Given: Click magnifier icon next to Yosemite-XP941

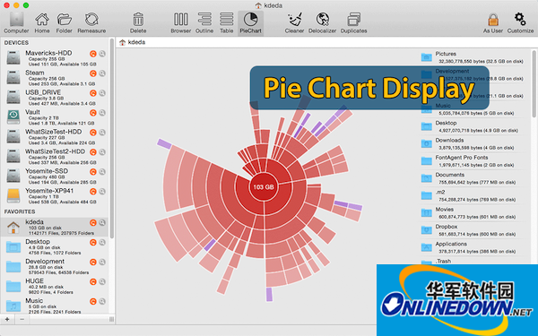Looking at the screenshot, I should (102, 192).
